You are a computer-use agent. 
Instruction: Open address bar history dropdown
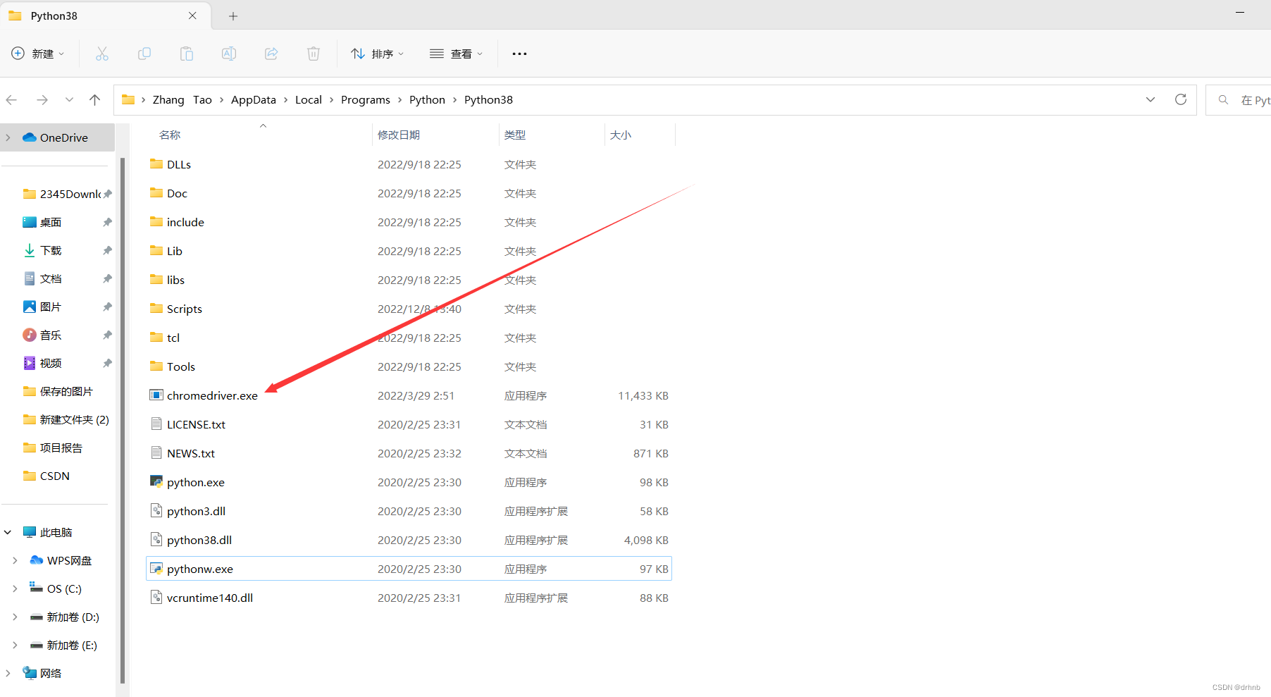tap(1151, 99)
